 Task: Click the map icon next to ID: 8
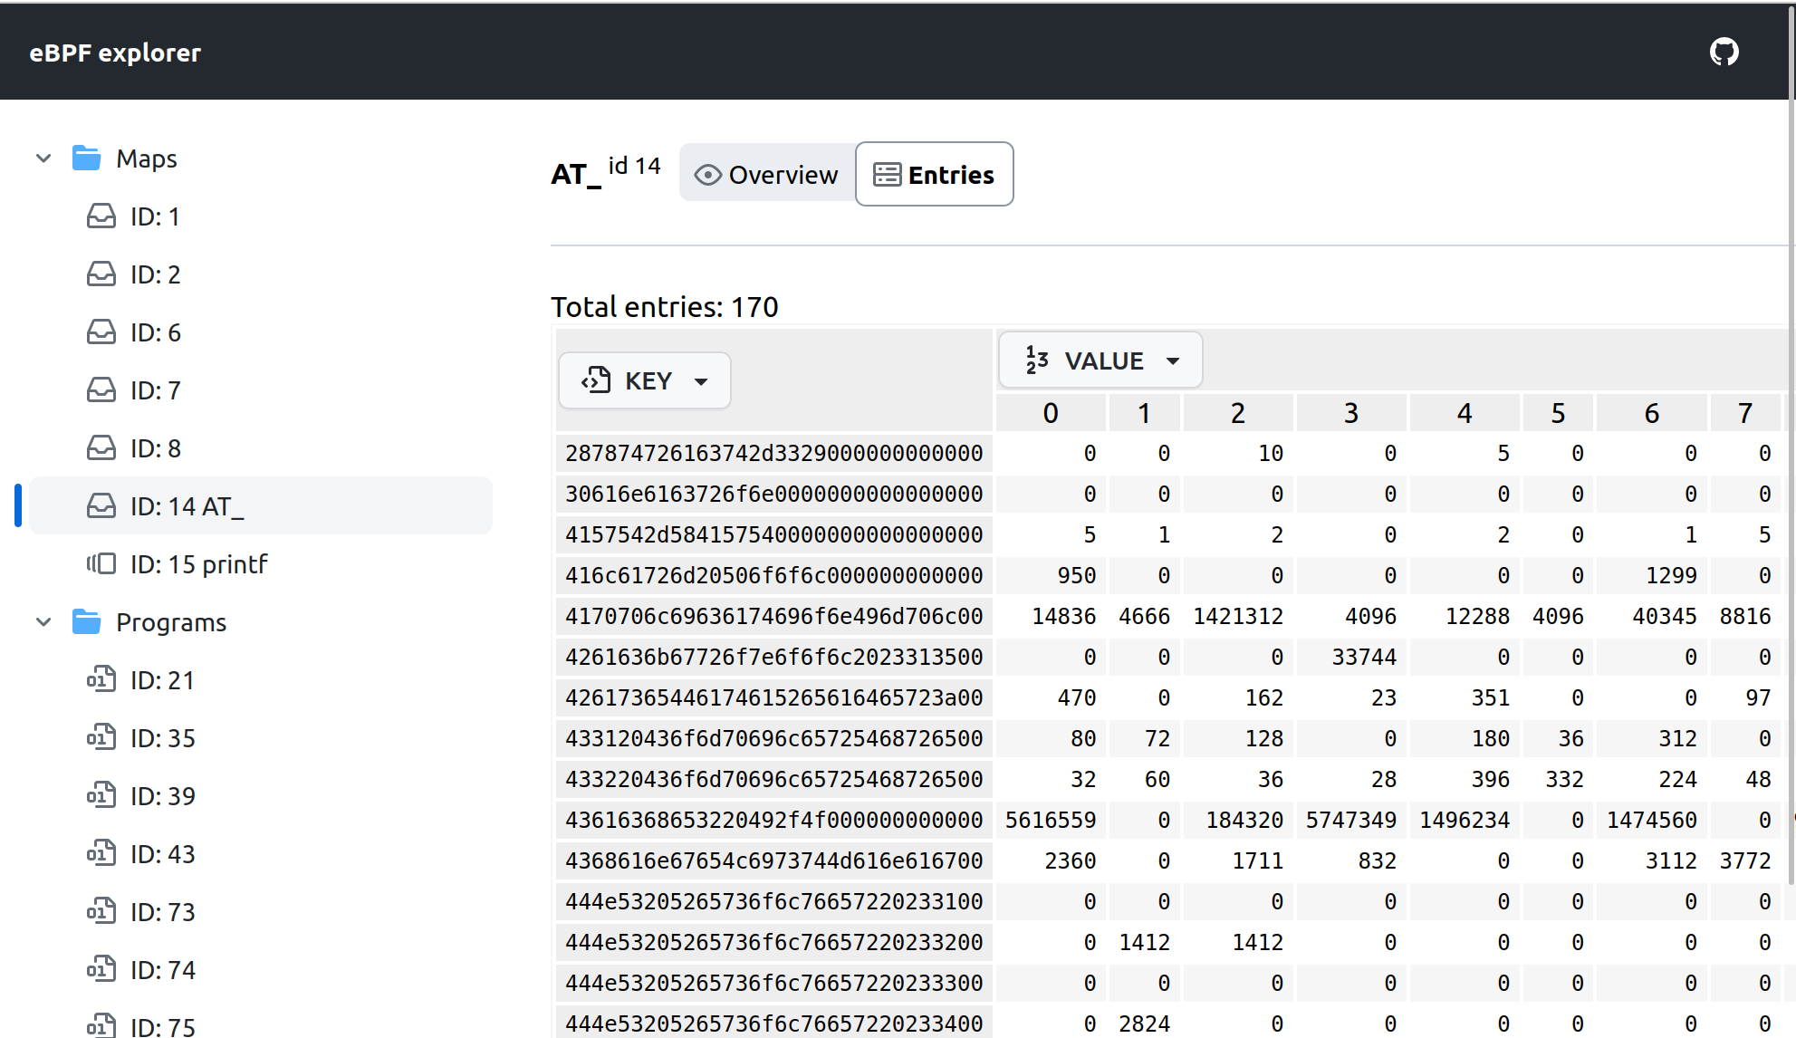click(x=101, y=448)
